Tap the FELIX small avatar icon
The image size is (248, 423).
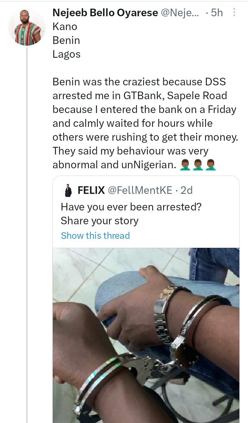point(68,190)
